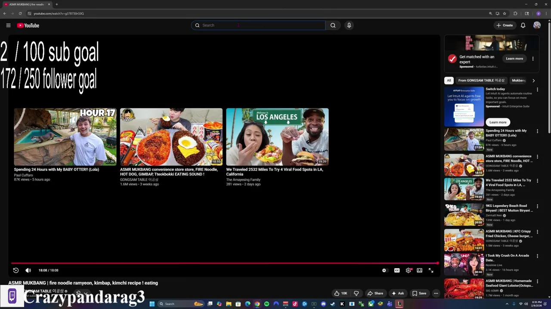Like the video with thumbs up
Viewport: 551px width, 309px height.
[x=341, y=294]
